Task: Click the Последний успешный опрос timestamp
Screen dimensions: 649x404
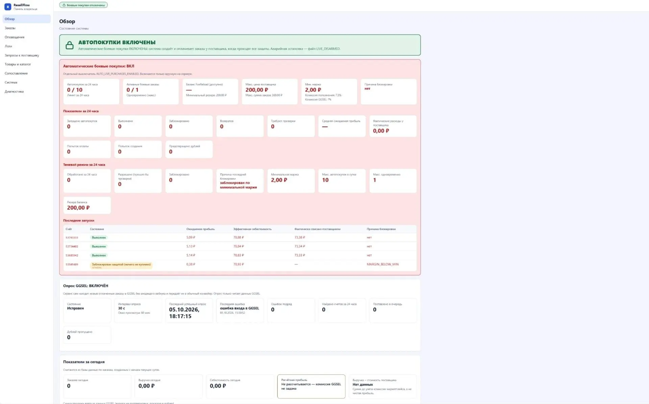Action: (184, 313)
